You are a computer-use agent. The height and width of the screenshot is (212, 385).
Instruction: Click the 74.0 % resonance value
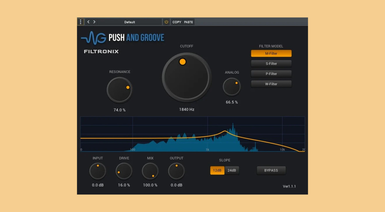120,110
